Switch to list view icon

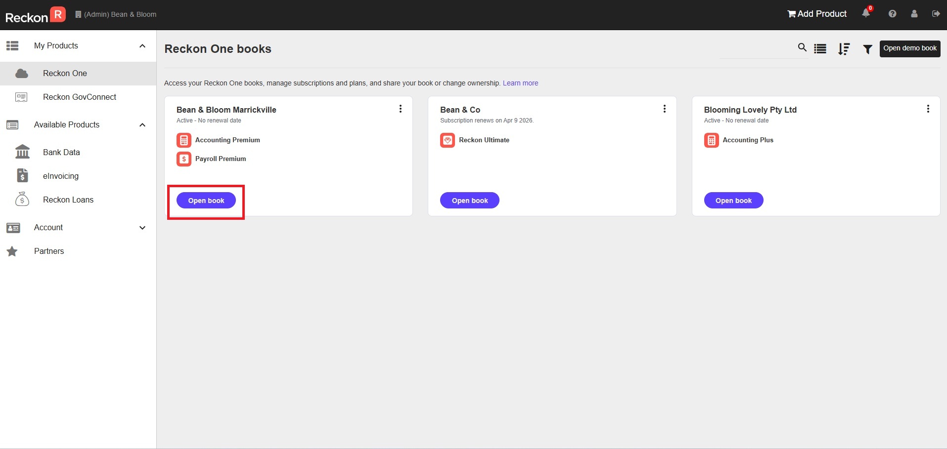[x=820, y=49]
